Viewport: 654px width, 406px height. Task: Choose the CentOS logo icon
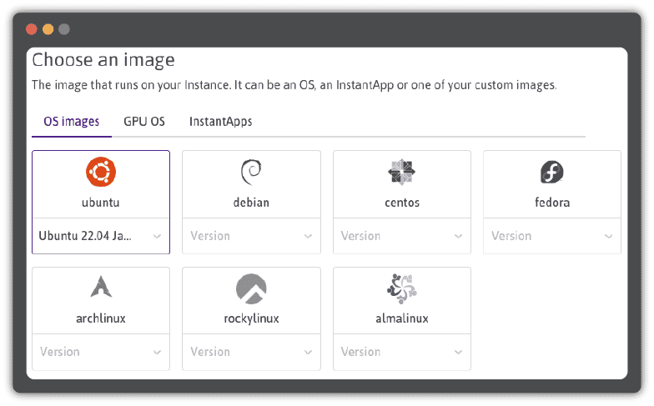(402, 173)
